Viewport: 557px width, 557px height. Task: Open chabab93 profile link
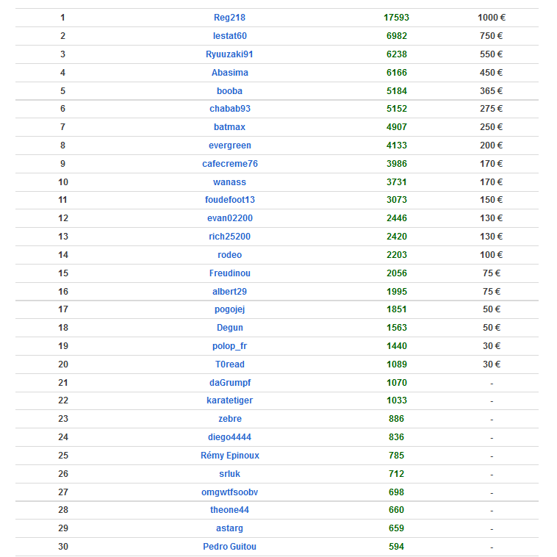(229, 109)
